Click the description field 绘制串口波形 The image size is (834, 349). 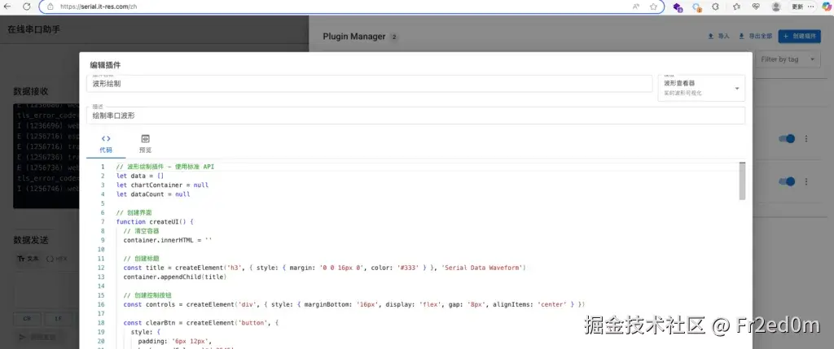[415, 116]
